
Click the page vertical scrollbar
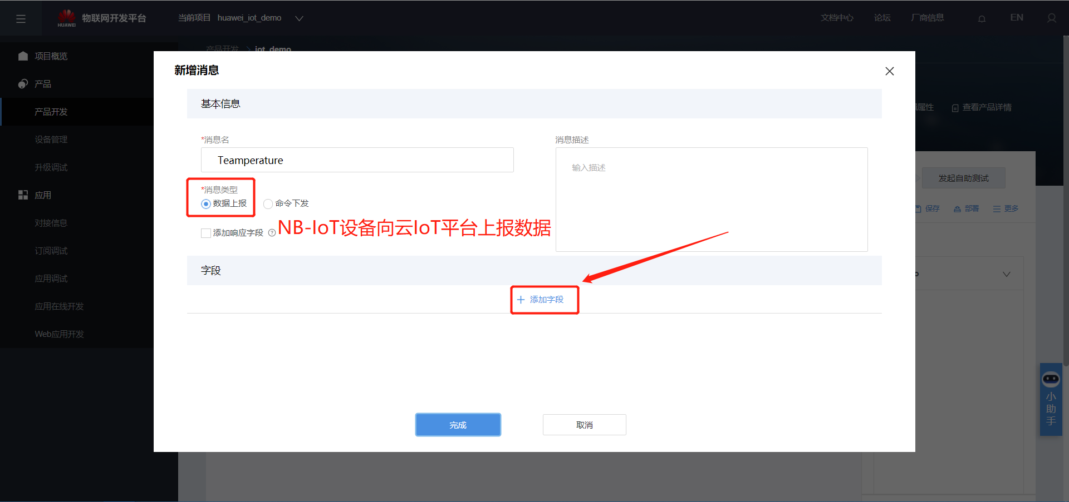click(1066, 200)
